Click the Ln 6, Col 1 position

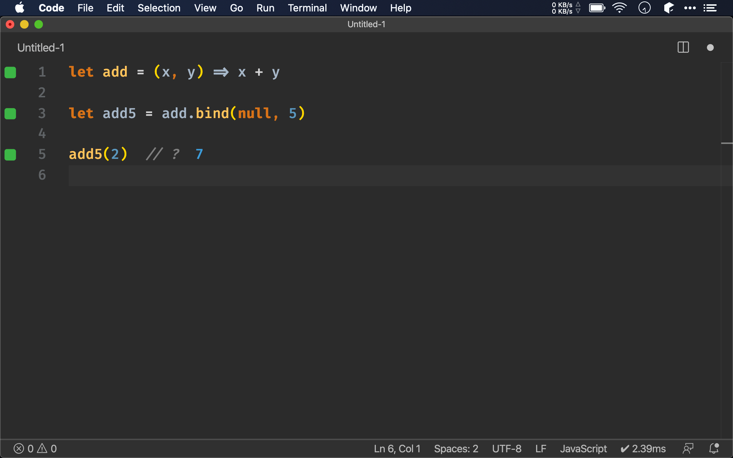[397, 448]
